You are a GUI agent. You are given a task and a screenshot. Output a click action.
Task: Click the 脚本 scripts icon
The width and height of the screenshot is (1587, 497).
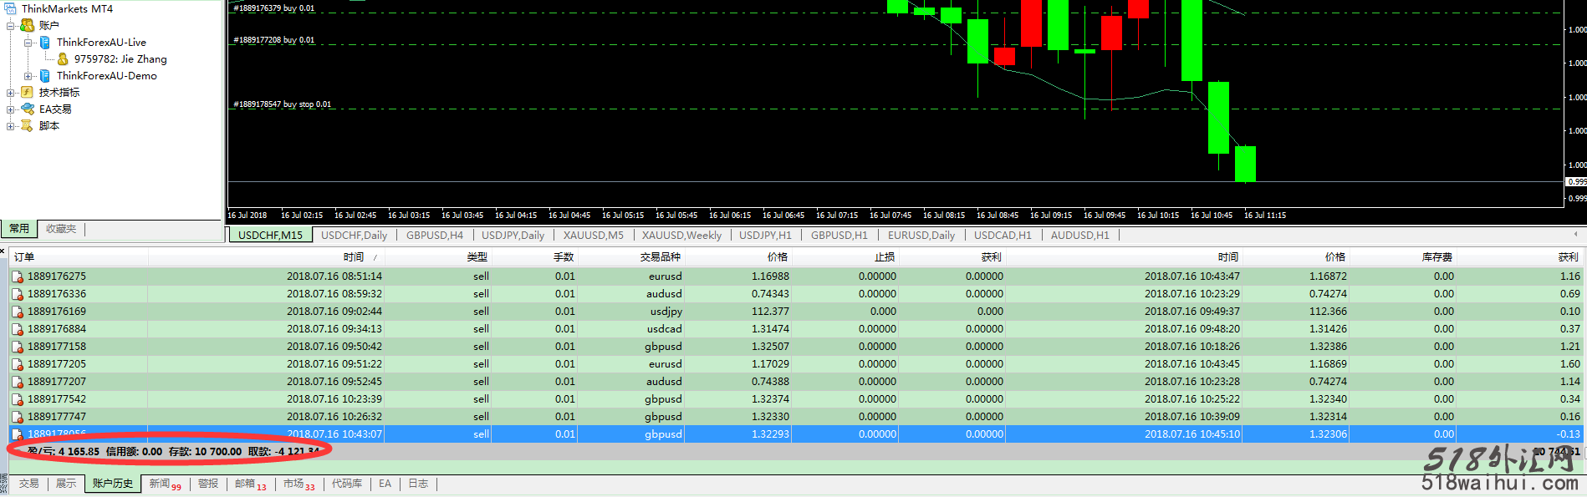point(27,125)
